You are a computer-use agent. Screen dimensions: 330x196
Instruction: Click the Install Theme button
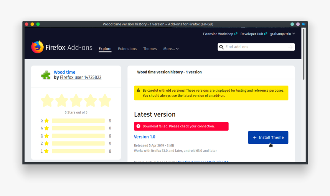coord(268,138)
